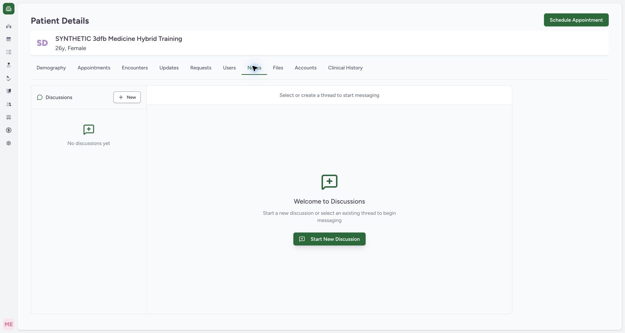Click the message-plus icon above 'No discussions yet'

pos(89,130)
